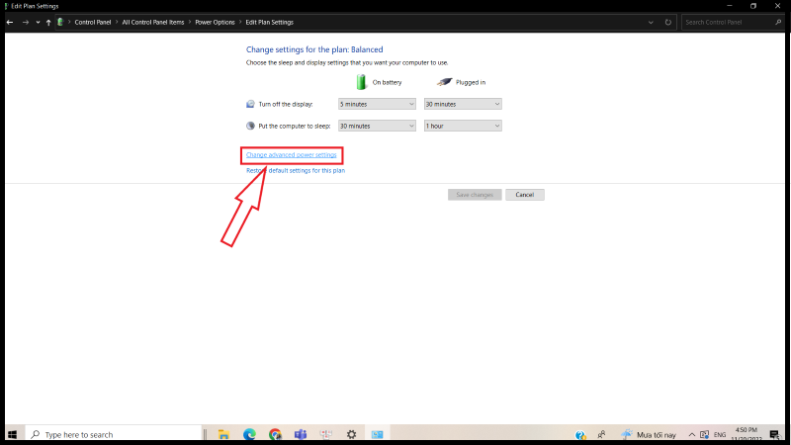Select active Control Panel taskbar icon

pyautogui.click(x=378, y=434)
